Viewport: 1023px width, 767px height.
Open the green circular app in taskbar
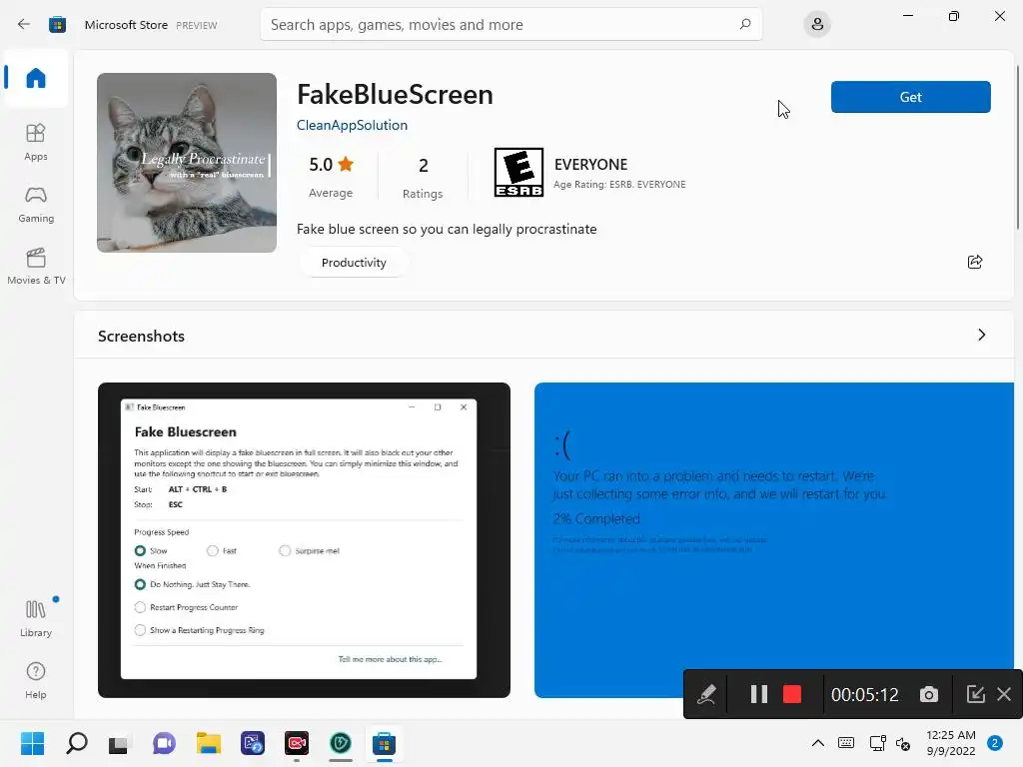coord(341,743)
